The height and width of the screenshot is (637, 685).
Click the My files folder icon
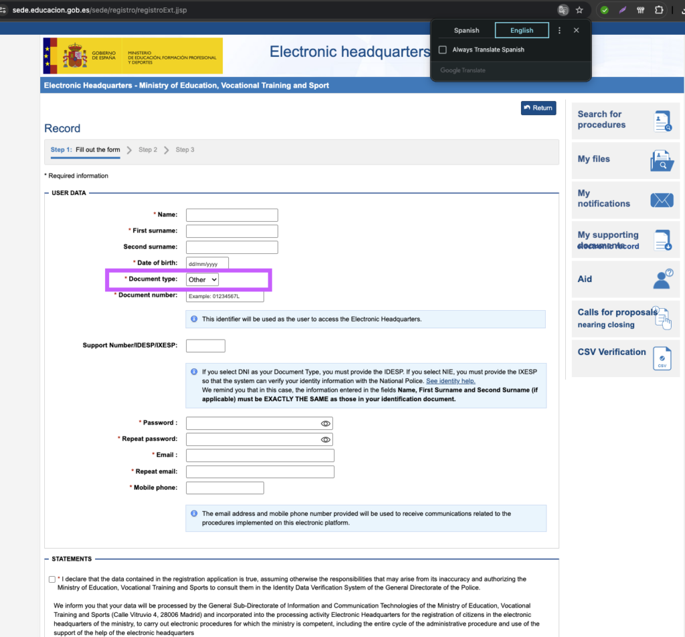tap(662, 160)
